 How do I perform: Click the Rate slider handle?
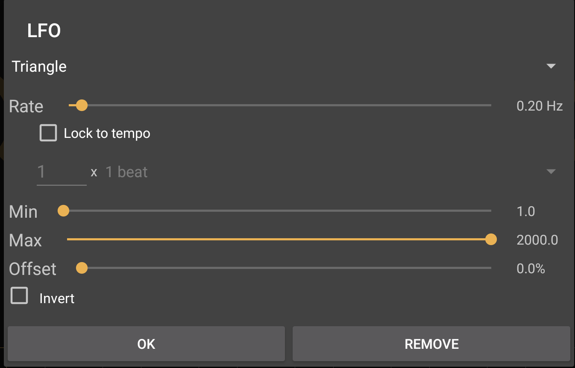pyautogui.click(x=81, y=105)
